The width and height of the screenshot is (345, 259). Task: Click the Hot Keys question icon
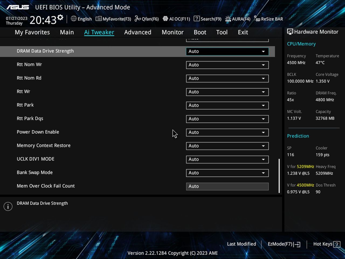click(x=337, y=244)
